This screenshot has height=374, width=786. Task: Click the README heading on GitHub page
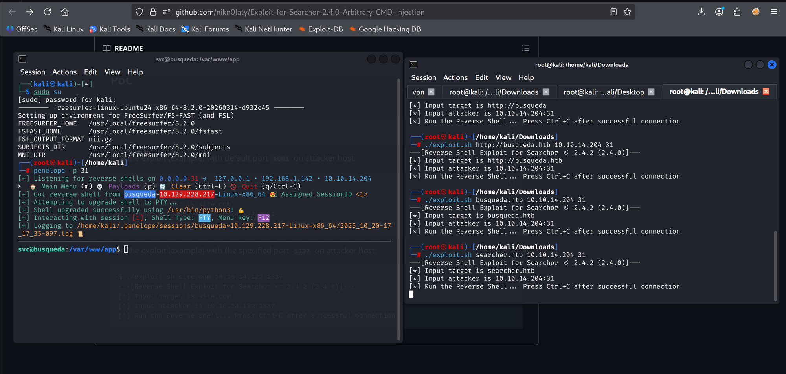(x=129, y=48)
